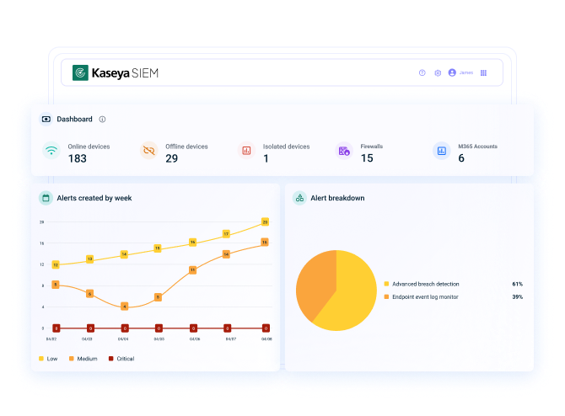This screenshot has height=416, width=565.
Task: Open the apps grid launcher icon
Action: pos(483,73)
